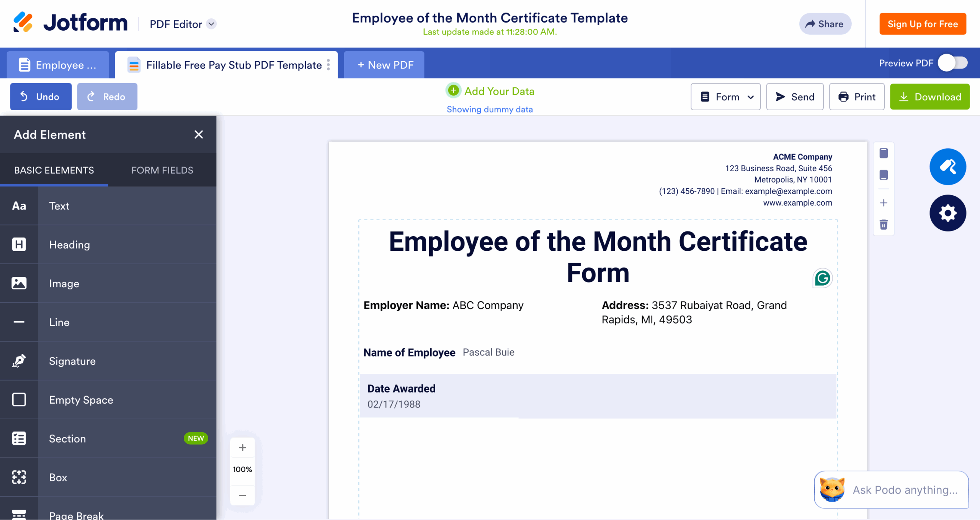
Task: Toggle the Preview PDF switch
Action: click(x=952, y=63)
